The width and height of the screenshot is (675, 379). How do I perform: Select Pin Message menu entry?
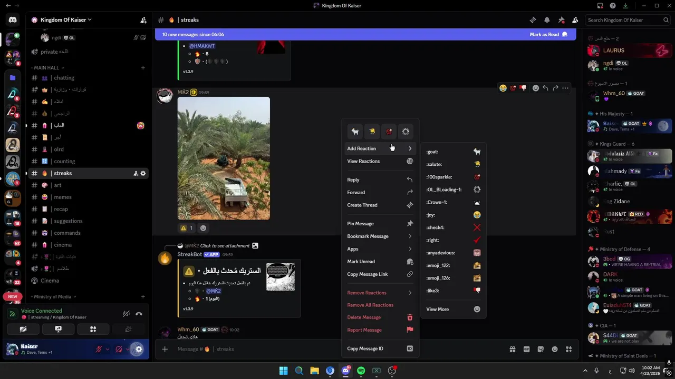(x=380, y=224)
